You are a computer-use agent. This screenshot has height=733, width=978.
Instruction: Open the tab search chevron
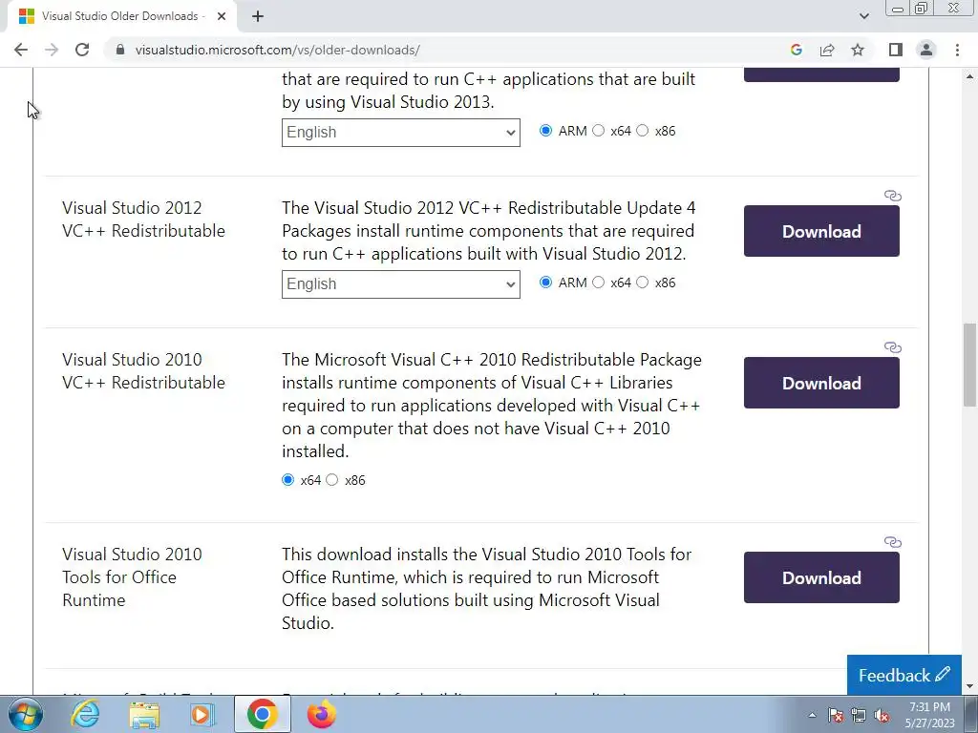863,16
